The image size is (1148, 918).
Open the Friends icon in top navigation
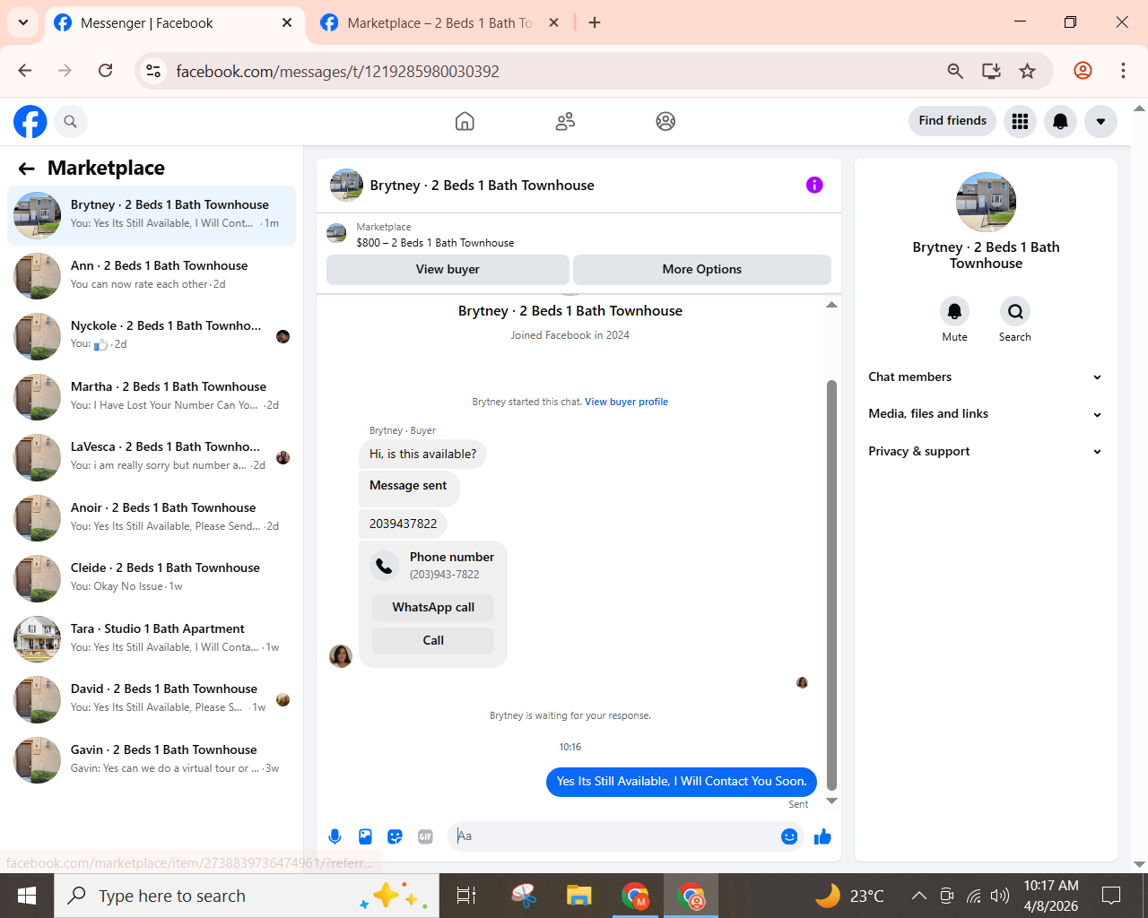click(x=565, y=121)
